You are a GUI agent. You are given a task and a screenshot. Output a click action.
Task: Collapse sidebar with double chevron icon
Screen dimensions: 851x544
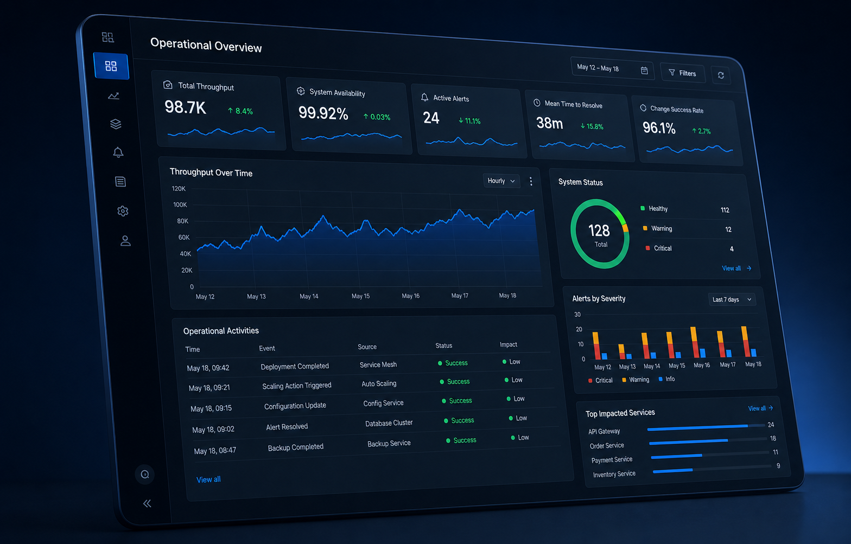(x=147, y=503)
